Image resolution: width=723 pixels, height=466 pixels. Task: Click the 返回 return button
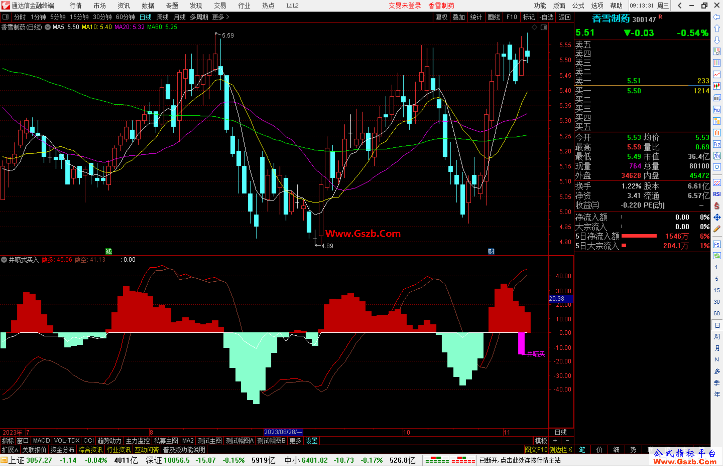[565, 17]
